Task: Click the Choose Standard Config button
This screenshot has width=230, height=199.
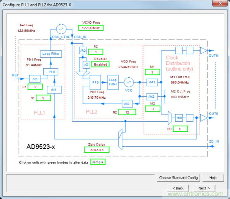Action: [179, 178]
